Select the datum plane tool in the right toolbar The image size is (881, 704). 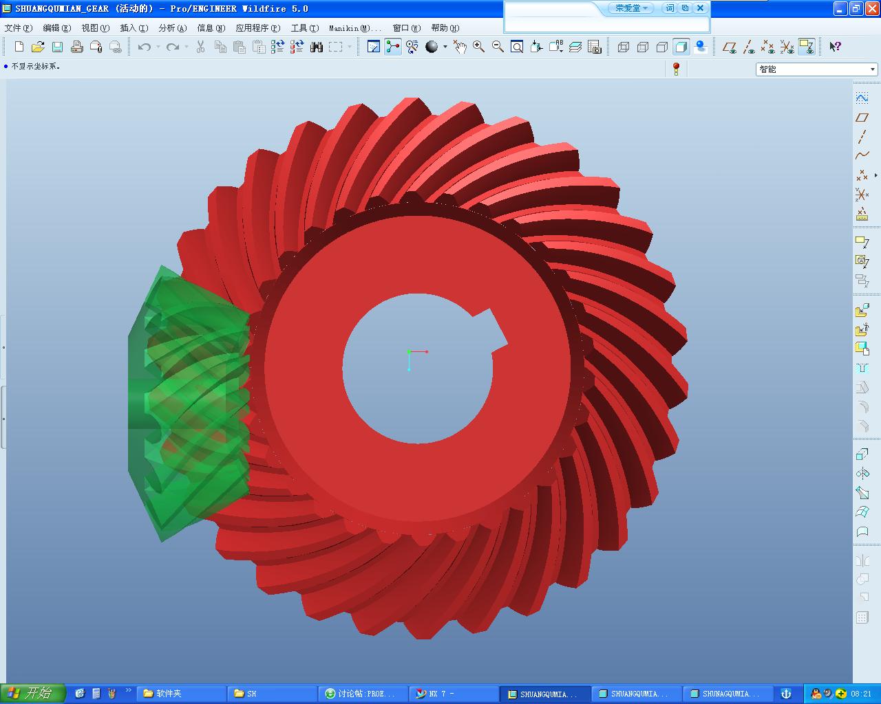tap(862, 118)
